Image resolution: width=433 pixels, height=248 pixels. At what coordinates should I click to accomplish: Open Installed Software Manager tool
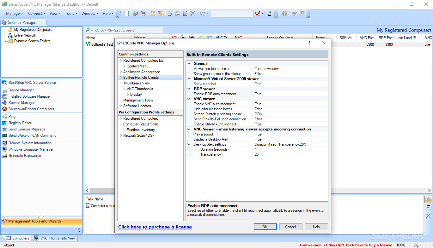[27, 96]
